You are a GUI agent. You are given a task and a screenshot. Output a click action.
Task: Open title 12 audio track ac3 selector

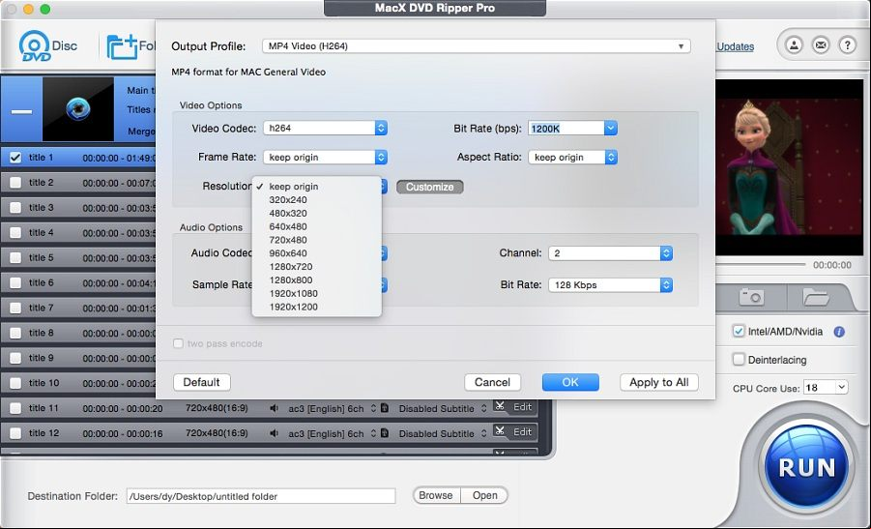point(333,433)
